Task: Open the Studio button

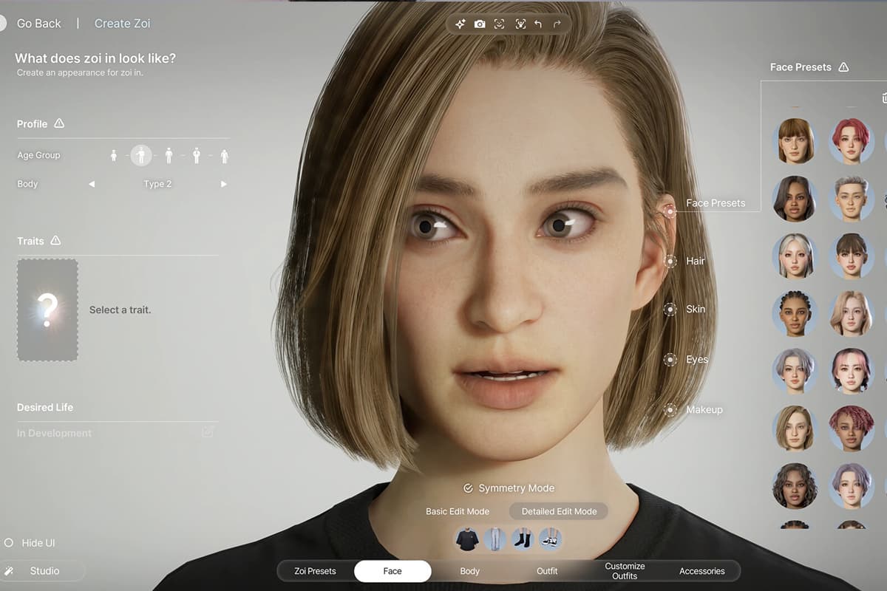Action: pyautogui.click(x=44, y=571)
